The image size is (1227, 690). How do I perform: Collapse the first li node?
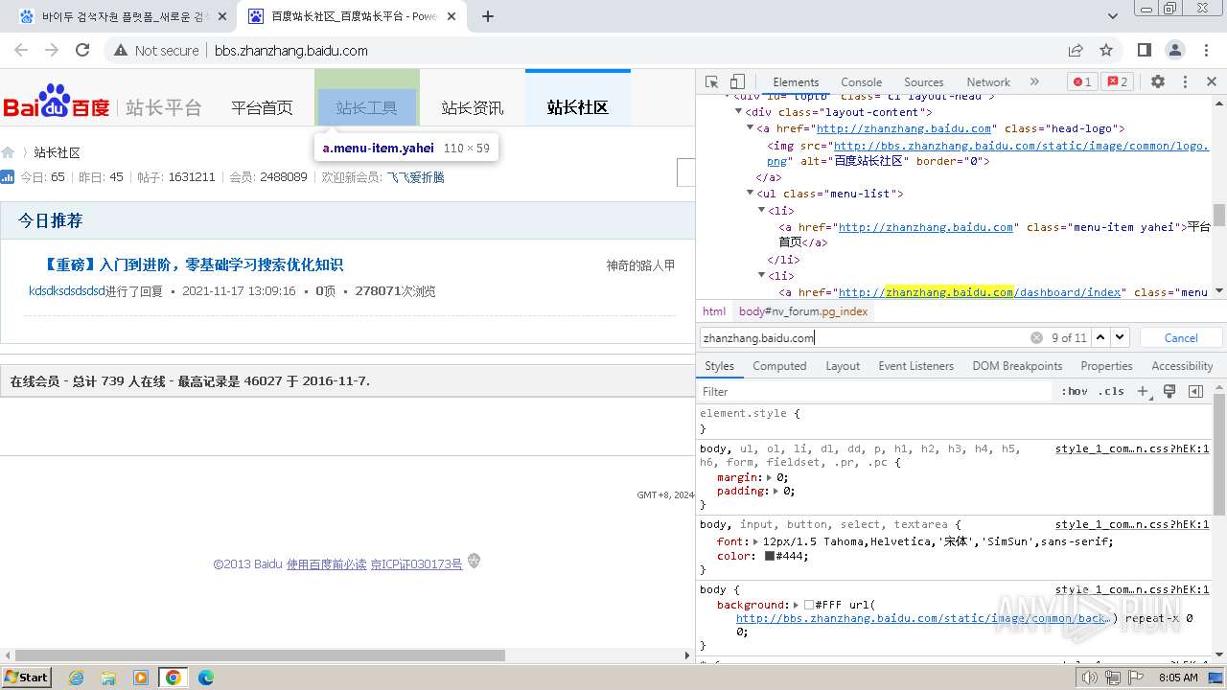click(x=762, y=210)
